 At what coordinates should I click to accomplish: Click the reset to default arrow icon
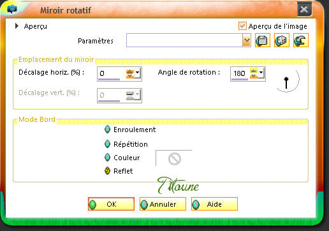[x=301, y=40]
